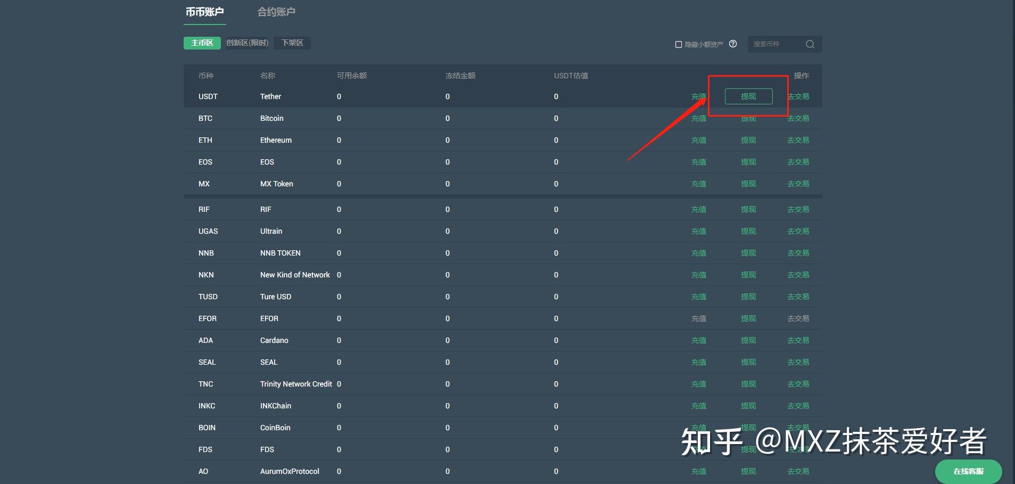Click 去交易 for Cardano
Viewport: 1015px width, 484px height.
click(x=798, y=340)
